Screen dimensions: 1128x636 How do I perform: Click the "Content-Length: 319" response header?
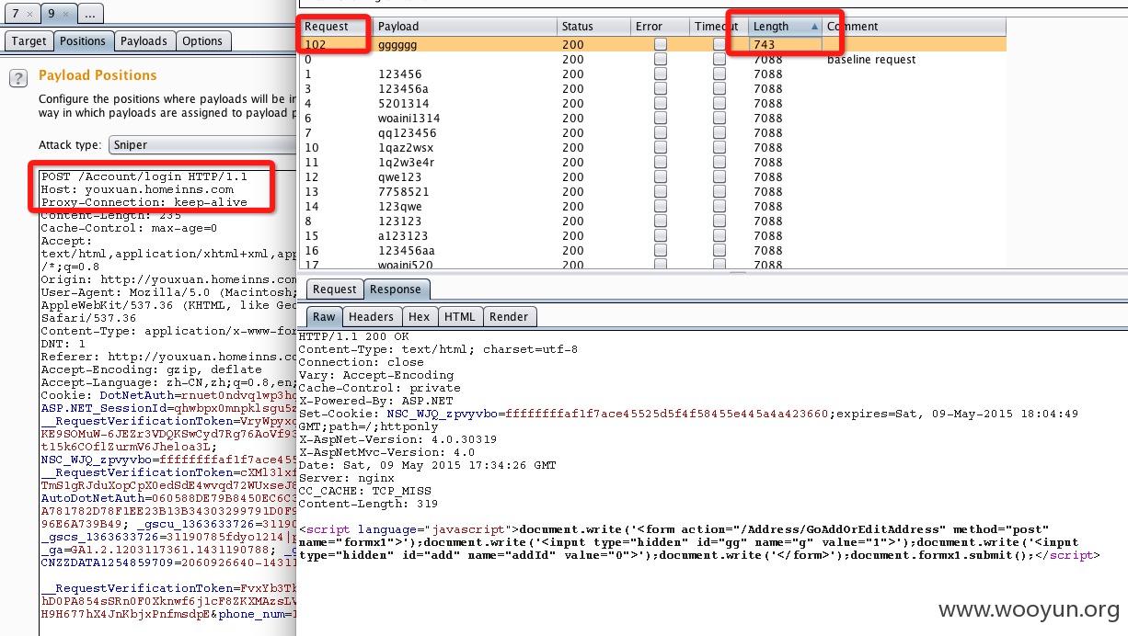coord(368,504)
